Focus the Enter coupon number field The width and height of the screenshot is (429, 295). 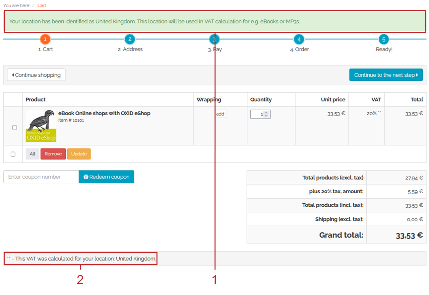point(41,177)
